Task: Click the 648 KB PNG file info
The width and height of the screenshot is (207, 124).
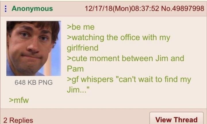Action: coord(34,82)
